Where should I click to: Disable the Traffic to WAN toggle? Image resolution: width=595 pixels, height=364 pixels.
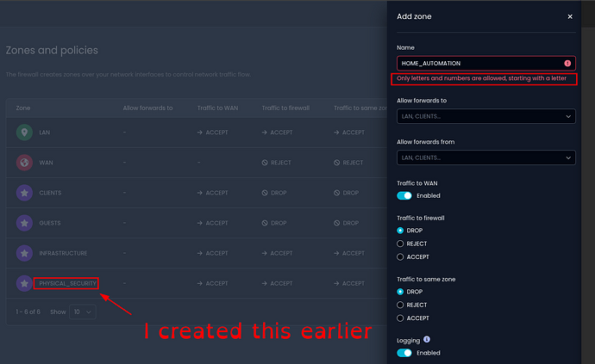click(x=404, y=196)
